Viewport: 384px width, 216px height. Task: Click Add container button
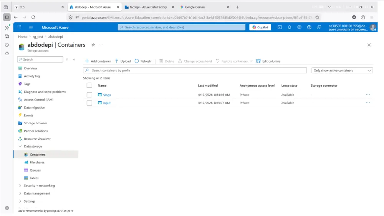pyautogui.click(x=98, y=61)
